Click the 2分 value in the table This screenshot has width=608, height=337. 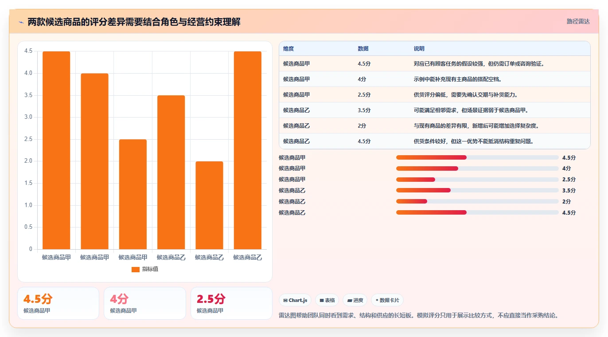click(x=362, y=125)
